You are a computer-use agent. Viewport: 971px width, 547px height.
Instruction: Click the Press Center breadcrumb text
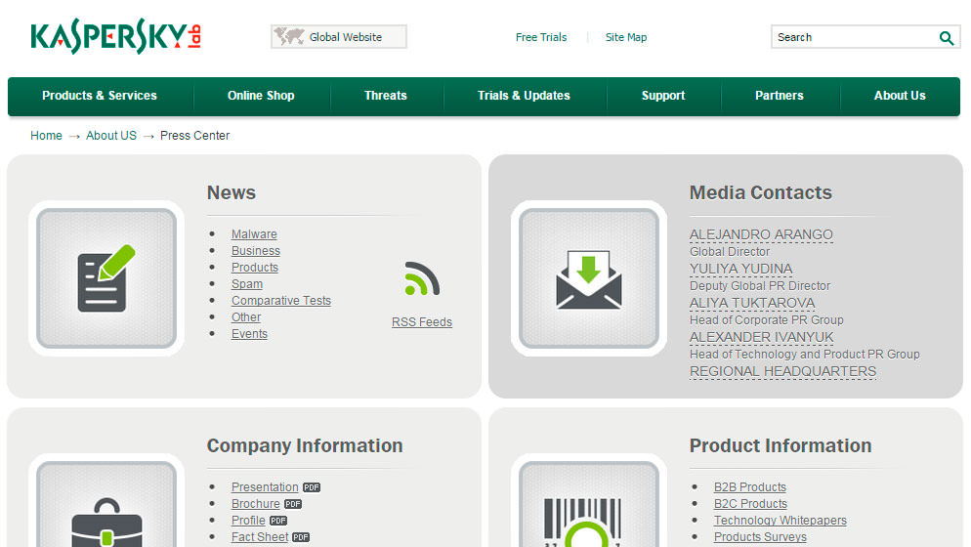[x=195, y=136]
